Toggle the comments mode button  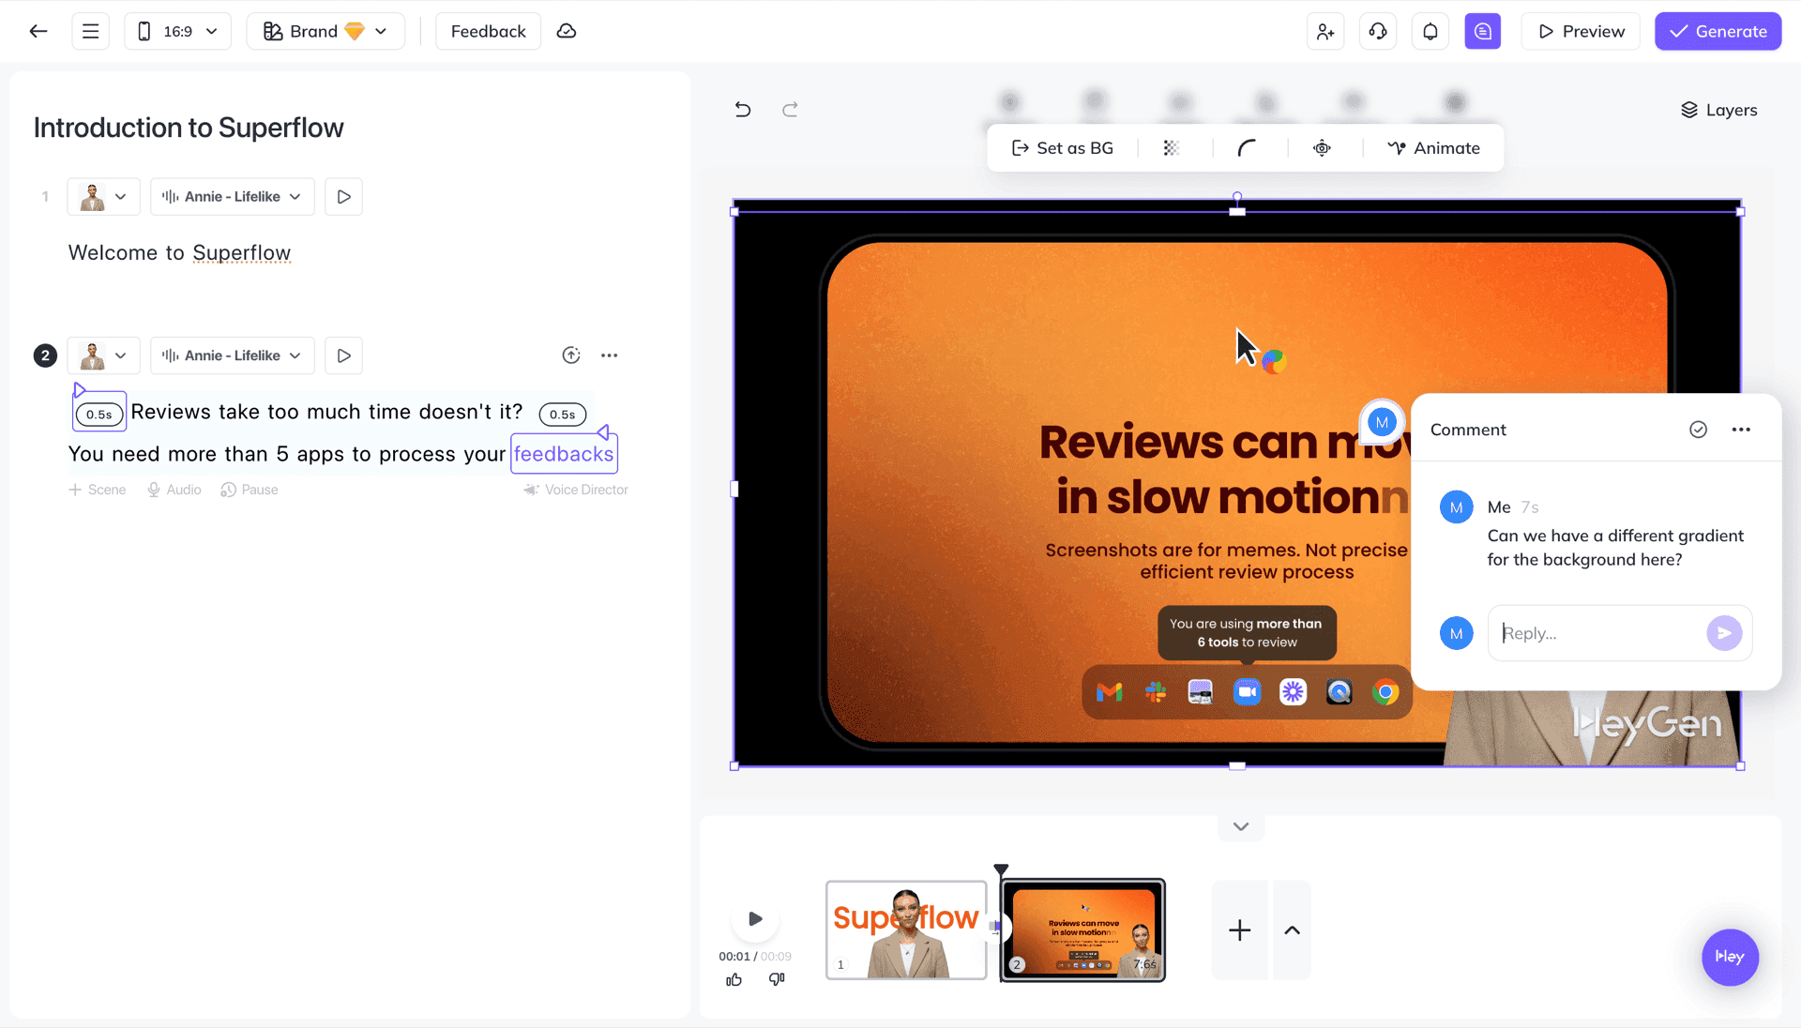[1483, 31]
